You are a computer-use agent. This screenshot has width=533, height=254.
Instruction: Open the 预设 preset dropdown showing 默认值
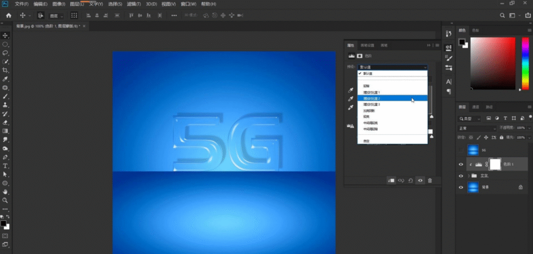(x=392, y=67)
